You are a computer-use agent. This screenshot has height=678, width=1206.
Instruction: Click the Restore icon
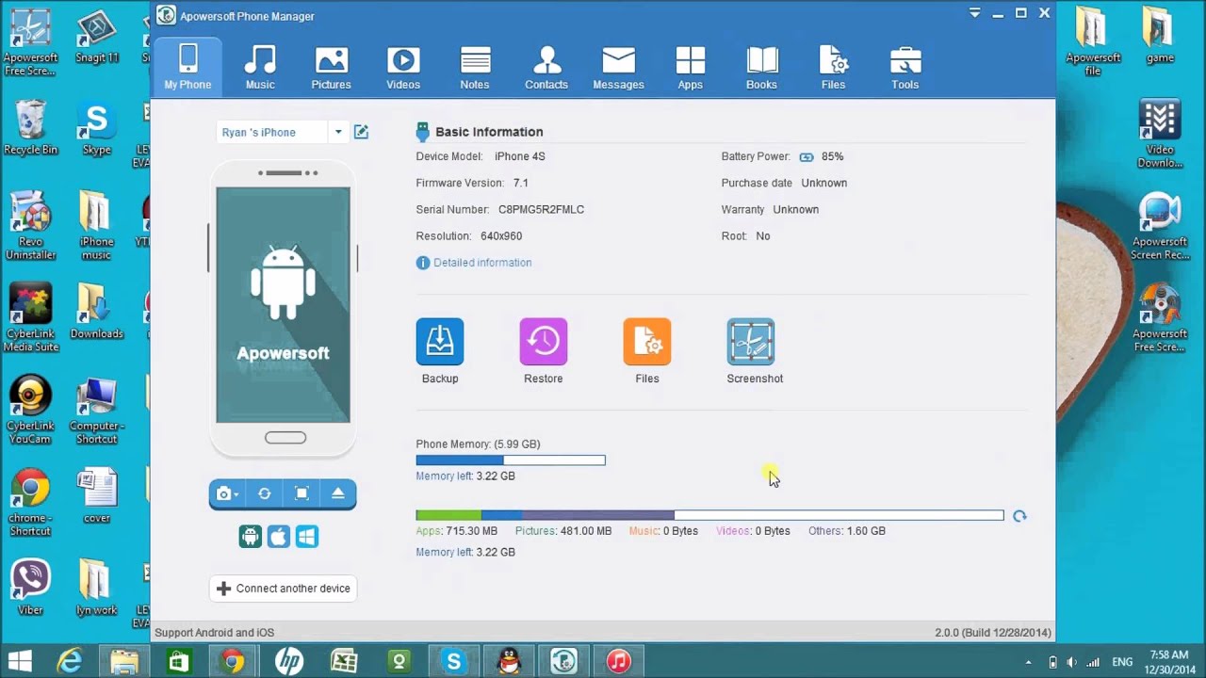544,342
